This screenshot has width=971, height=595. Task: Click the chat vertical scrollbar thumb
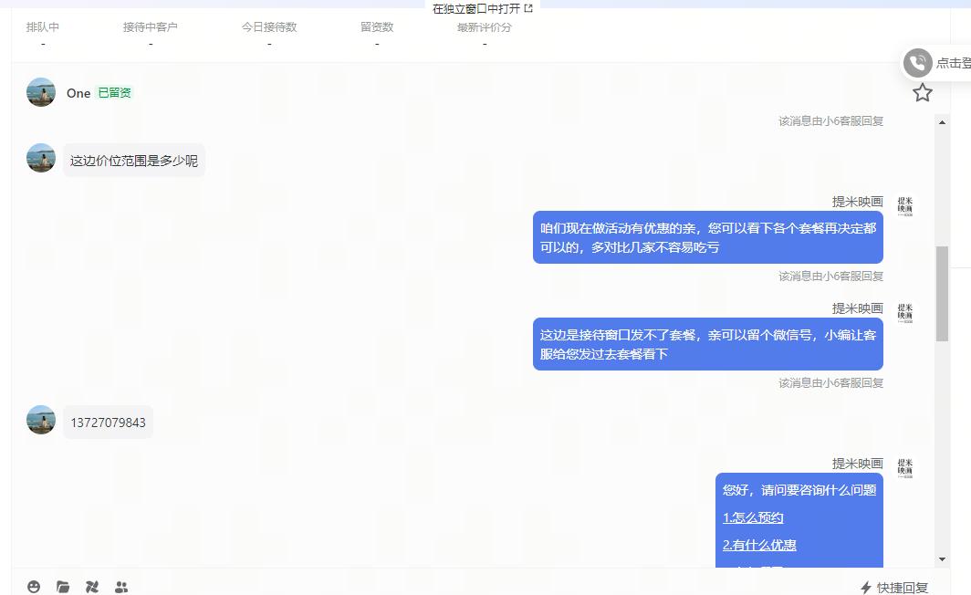[x=942, y=294]
